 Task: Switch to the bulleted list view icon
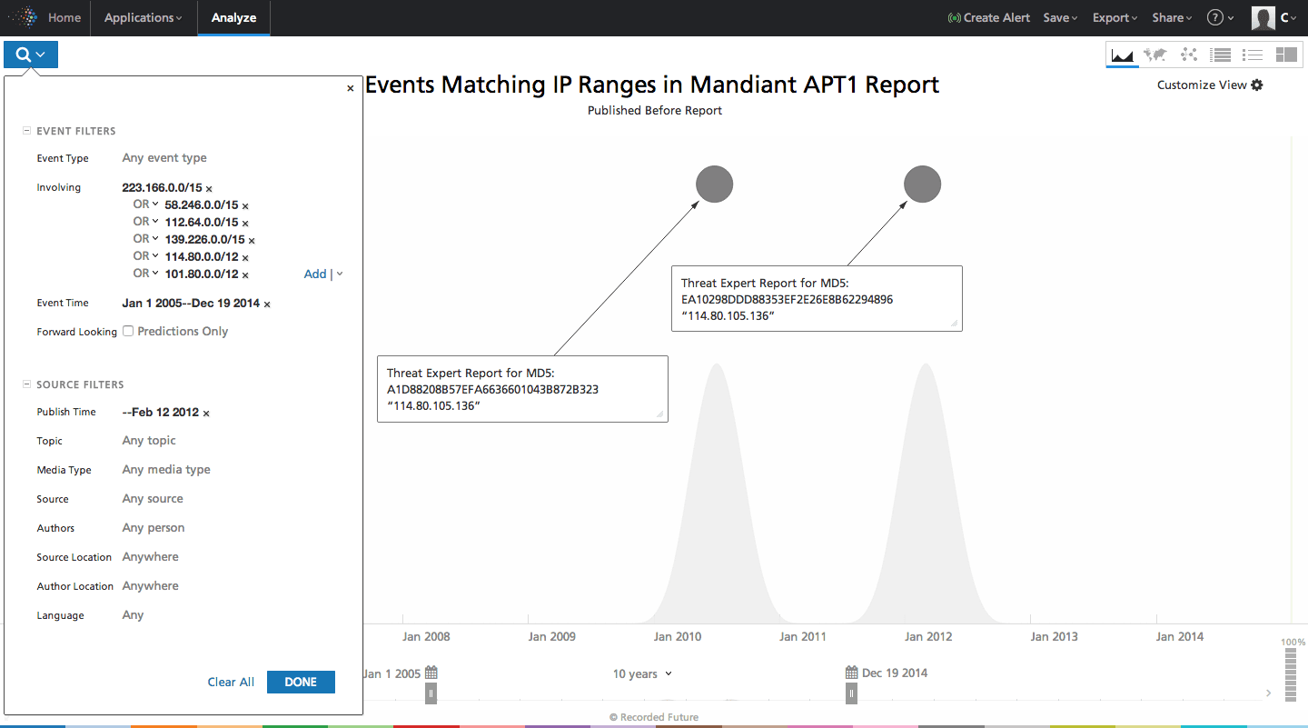pyautogui.click(x=1253, y=55)
